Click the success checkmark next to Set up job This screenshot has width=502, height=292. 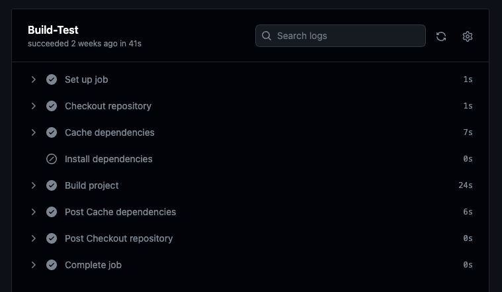click(52, 79)
